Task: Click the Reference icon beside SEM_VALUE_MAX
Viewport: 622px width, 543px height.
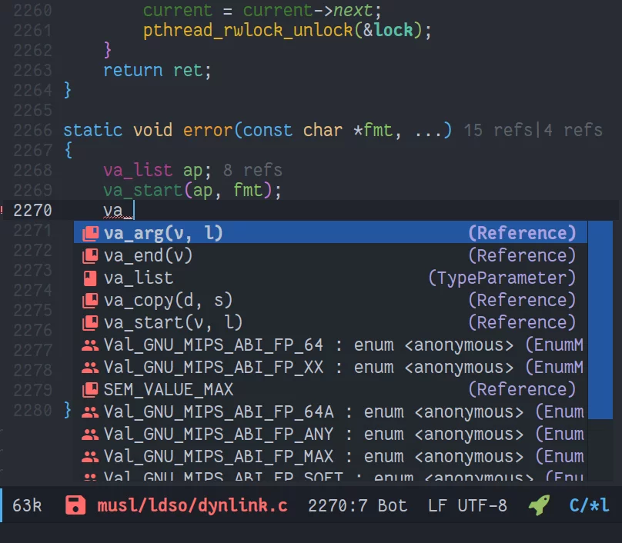Action: click(x=92, y=389)
